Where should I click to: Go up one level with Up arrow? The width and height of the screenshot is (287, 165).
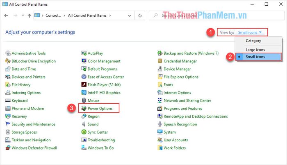click(29, 16)
